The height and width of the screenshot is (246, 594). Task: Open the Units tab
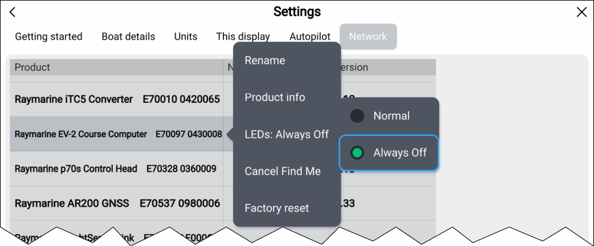click(186, 37)
